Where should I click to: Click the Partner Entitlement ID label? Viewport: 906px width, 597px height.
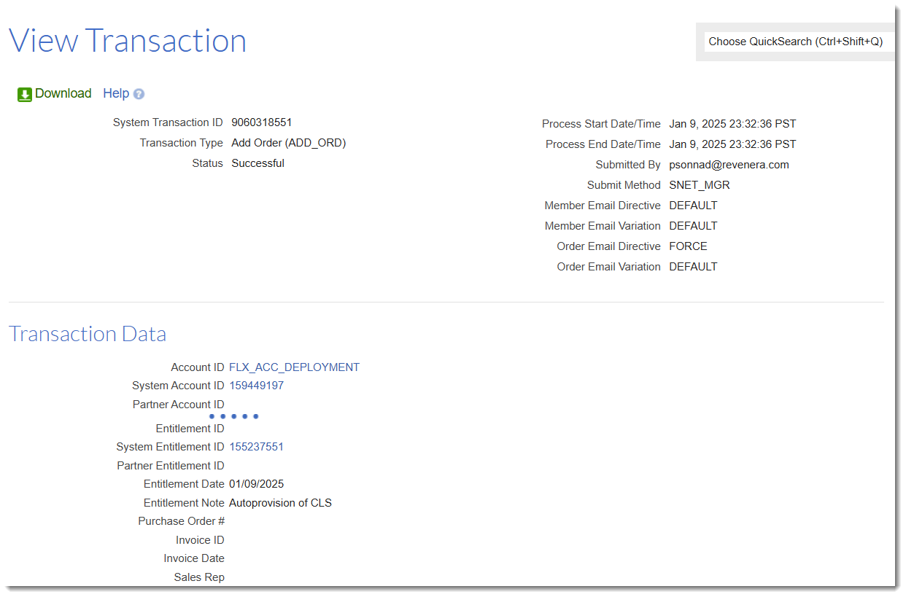click(171, 466)
